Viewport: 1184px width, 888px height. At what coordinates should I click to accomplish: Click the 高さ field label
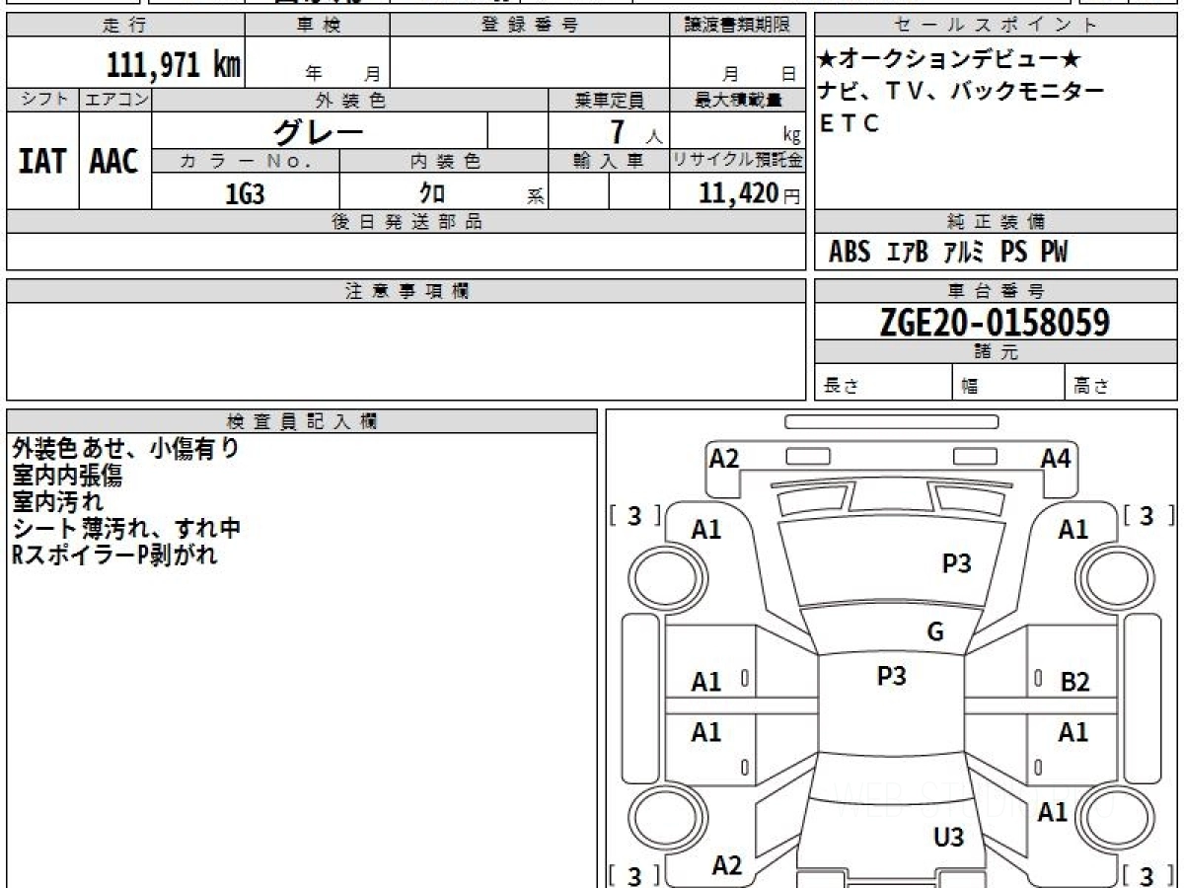click(1091, 387)
